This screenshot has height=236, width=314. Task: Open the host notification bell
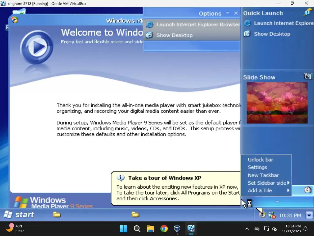(306, 229)
